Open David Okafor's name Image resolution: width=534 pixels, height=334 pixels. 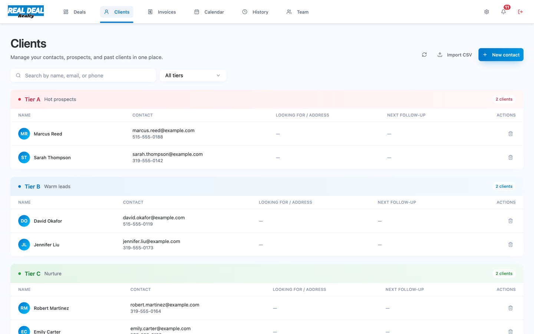pyautogui.click(x=48, y=221)
